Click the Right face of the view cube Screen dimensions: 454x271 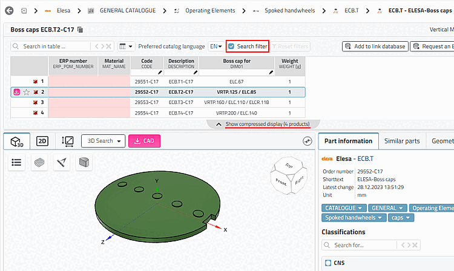coord(299,180)
